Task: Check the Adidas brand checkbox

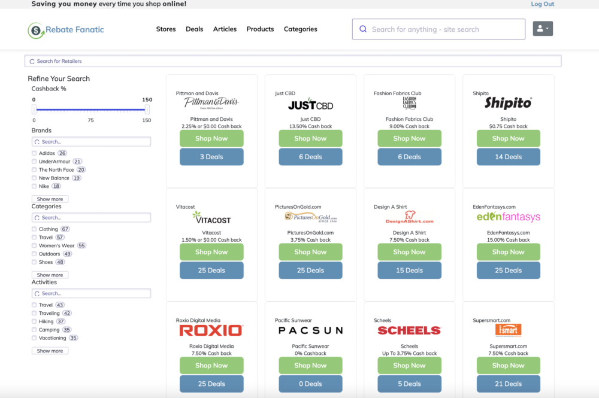Action: pyautogui.click(x=34, y=153)
